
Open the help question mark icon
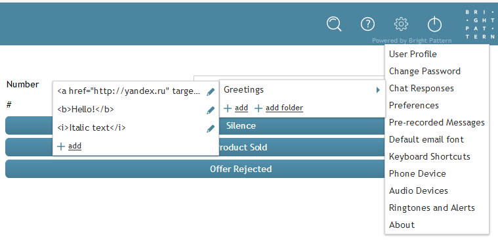[368, 24]
